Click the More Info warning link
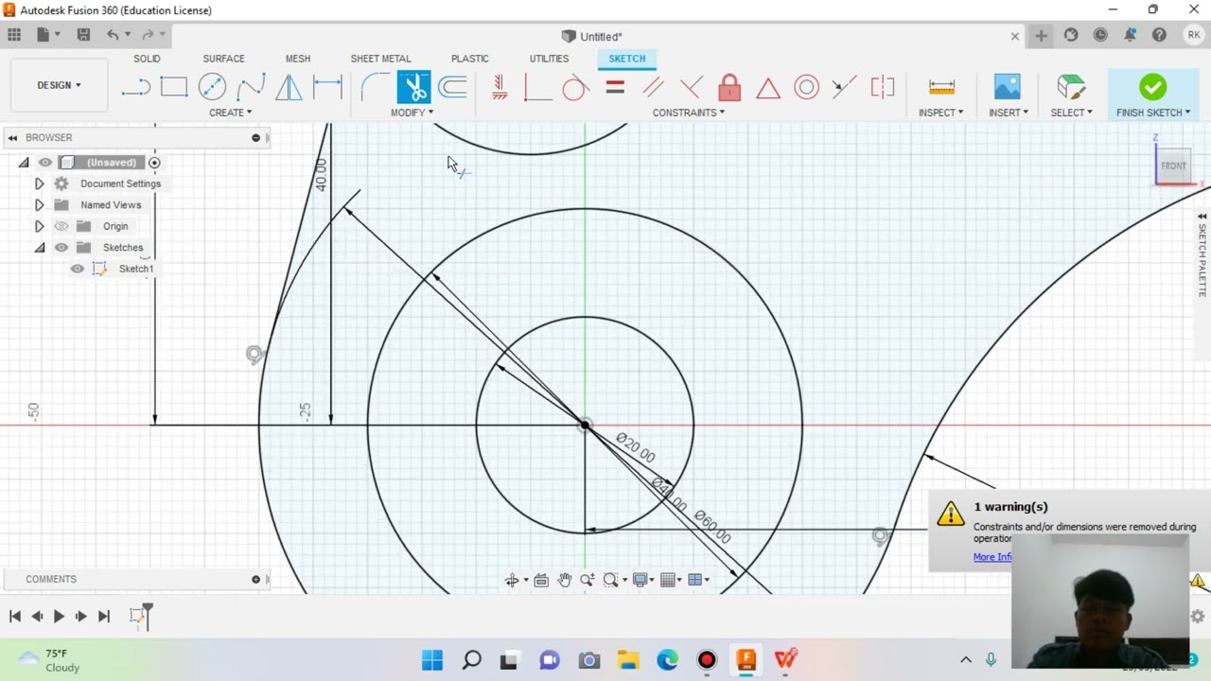Screen dimensions: 1211x681 (x=992, y=556)
